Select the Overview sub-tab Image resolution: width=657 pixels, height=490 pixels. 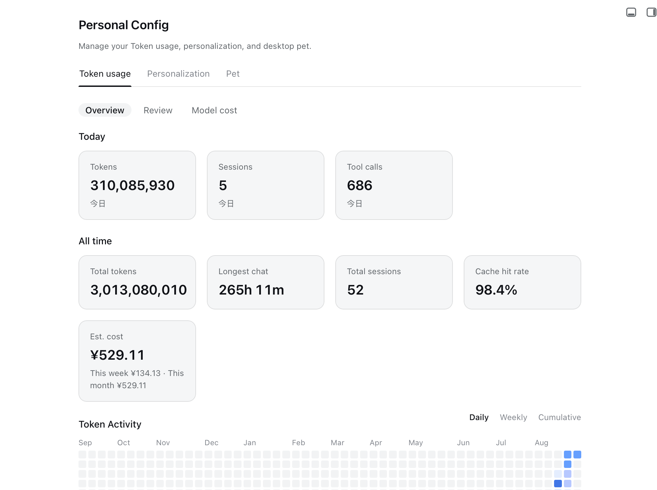pyautogui.click(x=105, y=110)
